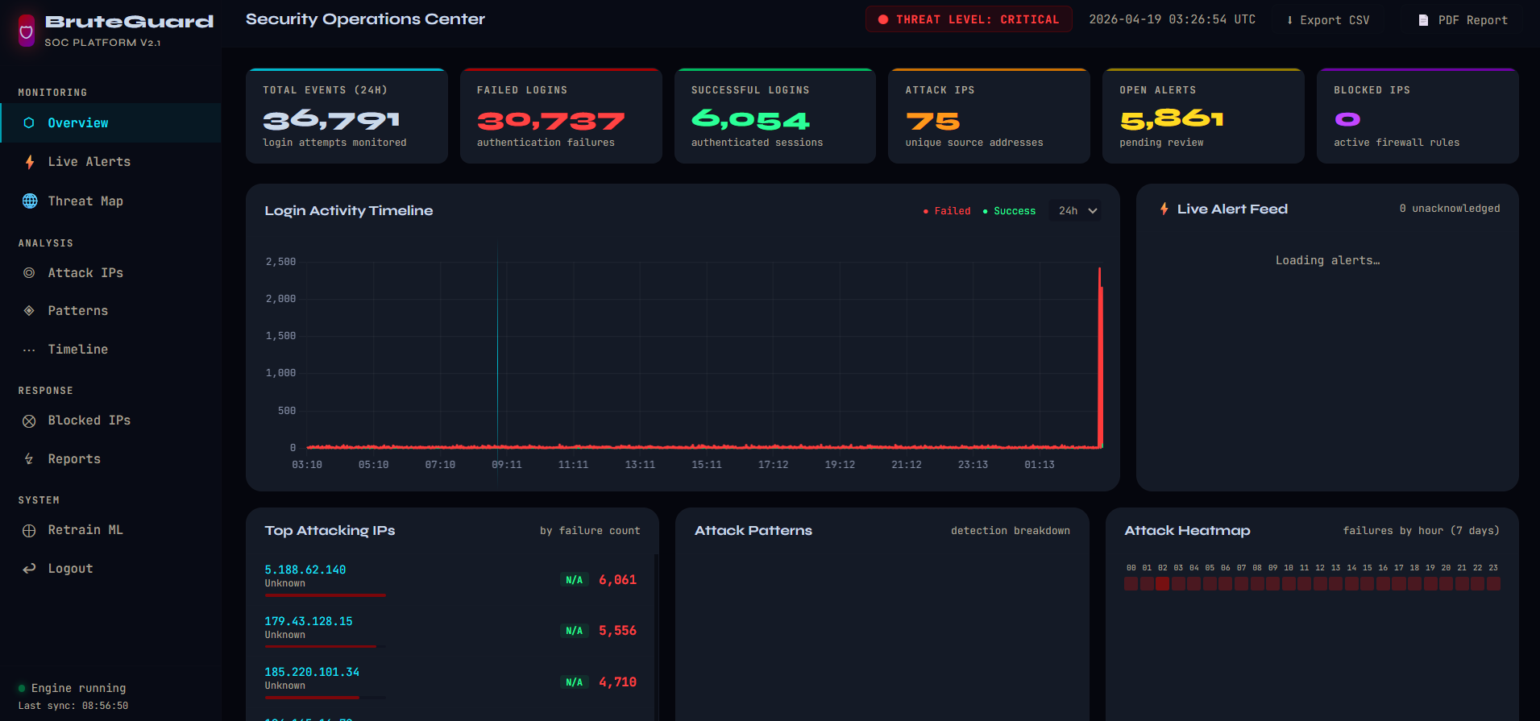The width and height of the screenshot is (1540, 721).
Task: Click the THREAT LEVEL: CRITICAL badge
Action: (x=969, y=19)
